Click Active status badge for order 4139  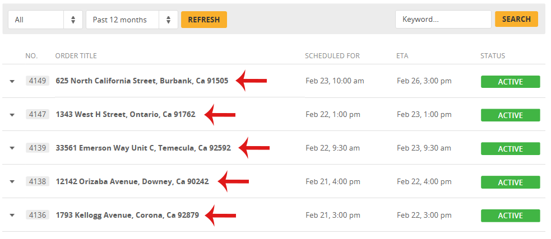(510, 149)
